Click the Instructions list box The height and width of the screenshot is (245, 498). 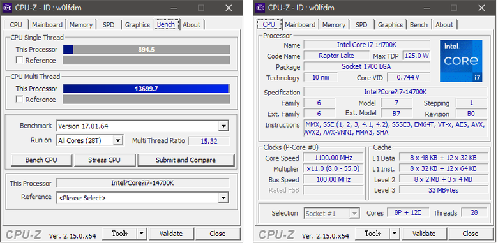395,128
